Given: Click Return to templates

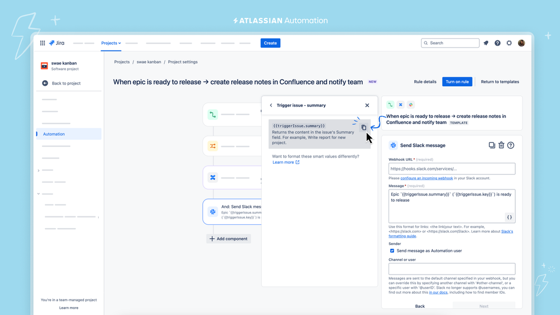Looking at the screenshot, I should pos(499,82).
